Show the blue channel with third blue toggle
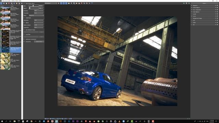219x123 pixels. click(66, 3)
